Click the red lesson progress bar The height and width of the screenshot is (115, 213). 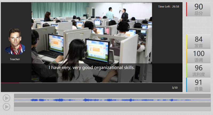[10, 83]
